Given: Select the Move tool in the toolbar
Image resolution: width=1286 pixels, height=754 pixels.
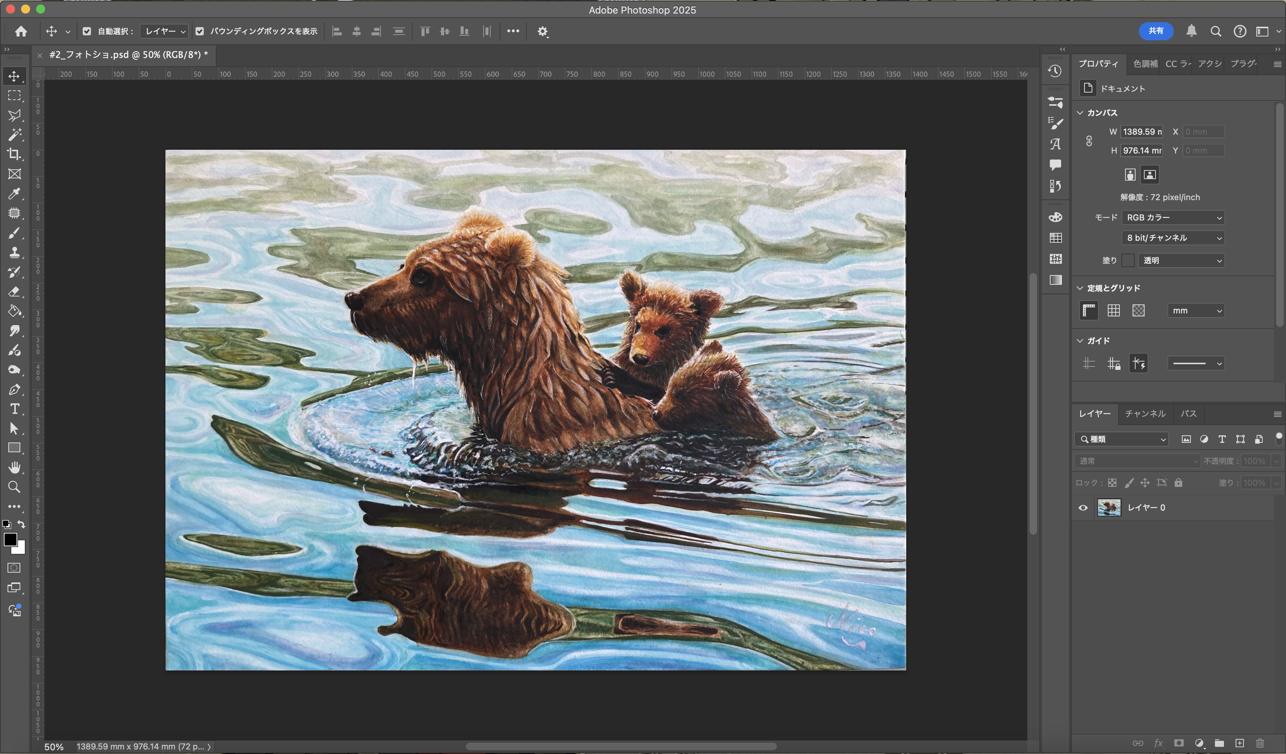Looking at the screenshot, I should tap(14, 77).
